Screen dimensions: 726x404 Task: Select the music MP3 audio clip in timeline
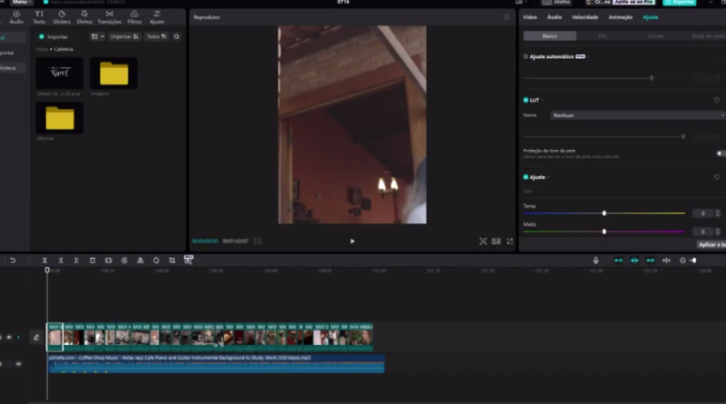(x=216, y=364)
